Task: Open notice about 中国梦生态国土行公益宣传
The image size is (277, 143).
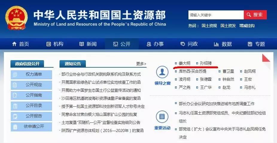Action: click(x=101, y=90)
